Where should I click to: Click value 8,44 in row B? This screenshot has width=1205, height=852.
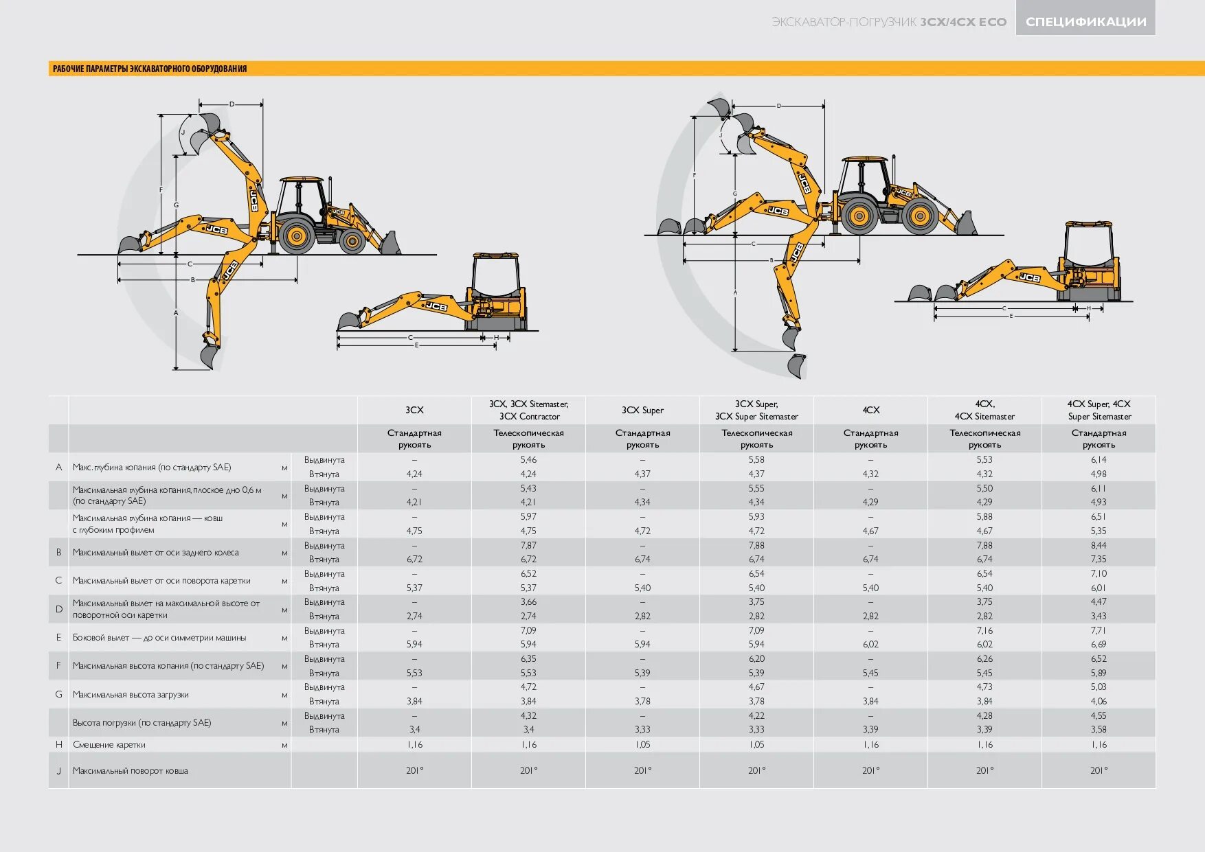(1099, 545)
